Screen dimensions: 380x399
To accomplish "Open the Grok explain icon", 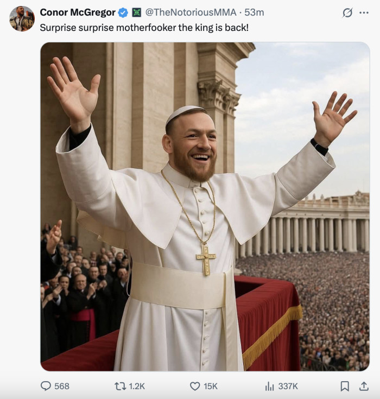I will coord(347,12).
